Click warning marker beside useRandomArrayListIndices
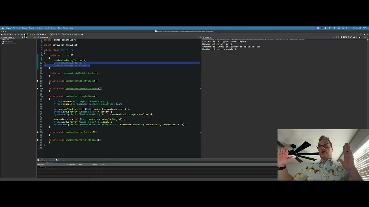This screenshot has width=369, height=207. click(37, 140)
